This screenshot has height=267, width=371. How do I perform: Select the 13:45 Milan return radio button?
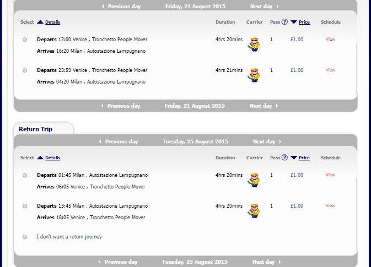(x=25, y=206)
